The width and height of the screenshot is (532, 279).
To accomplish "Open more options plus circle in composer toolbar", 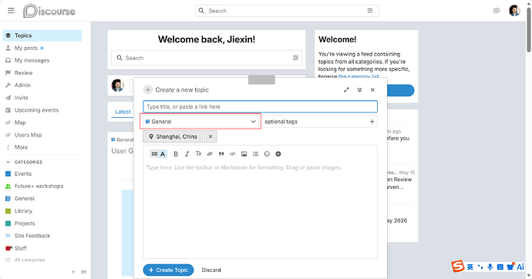I will pyautogui.click(x=278, y=154).
